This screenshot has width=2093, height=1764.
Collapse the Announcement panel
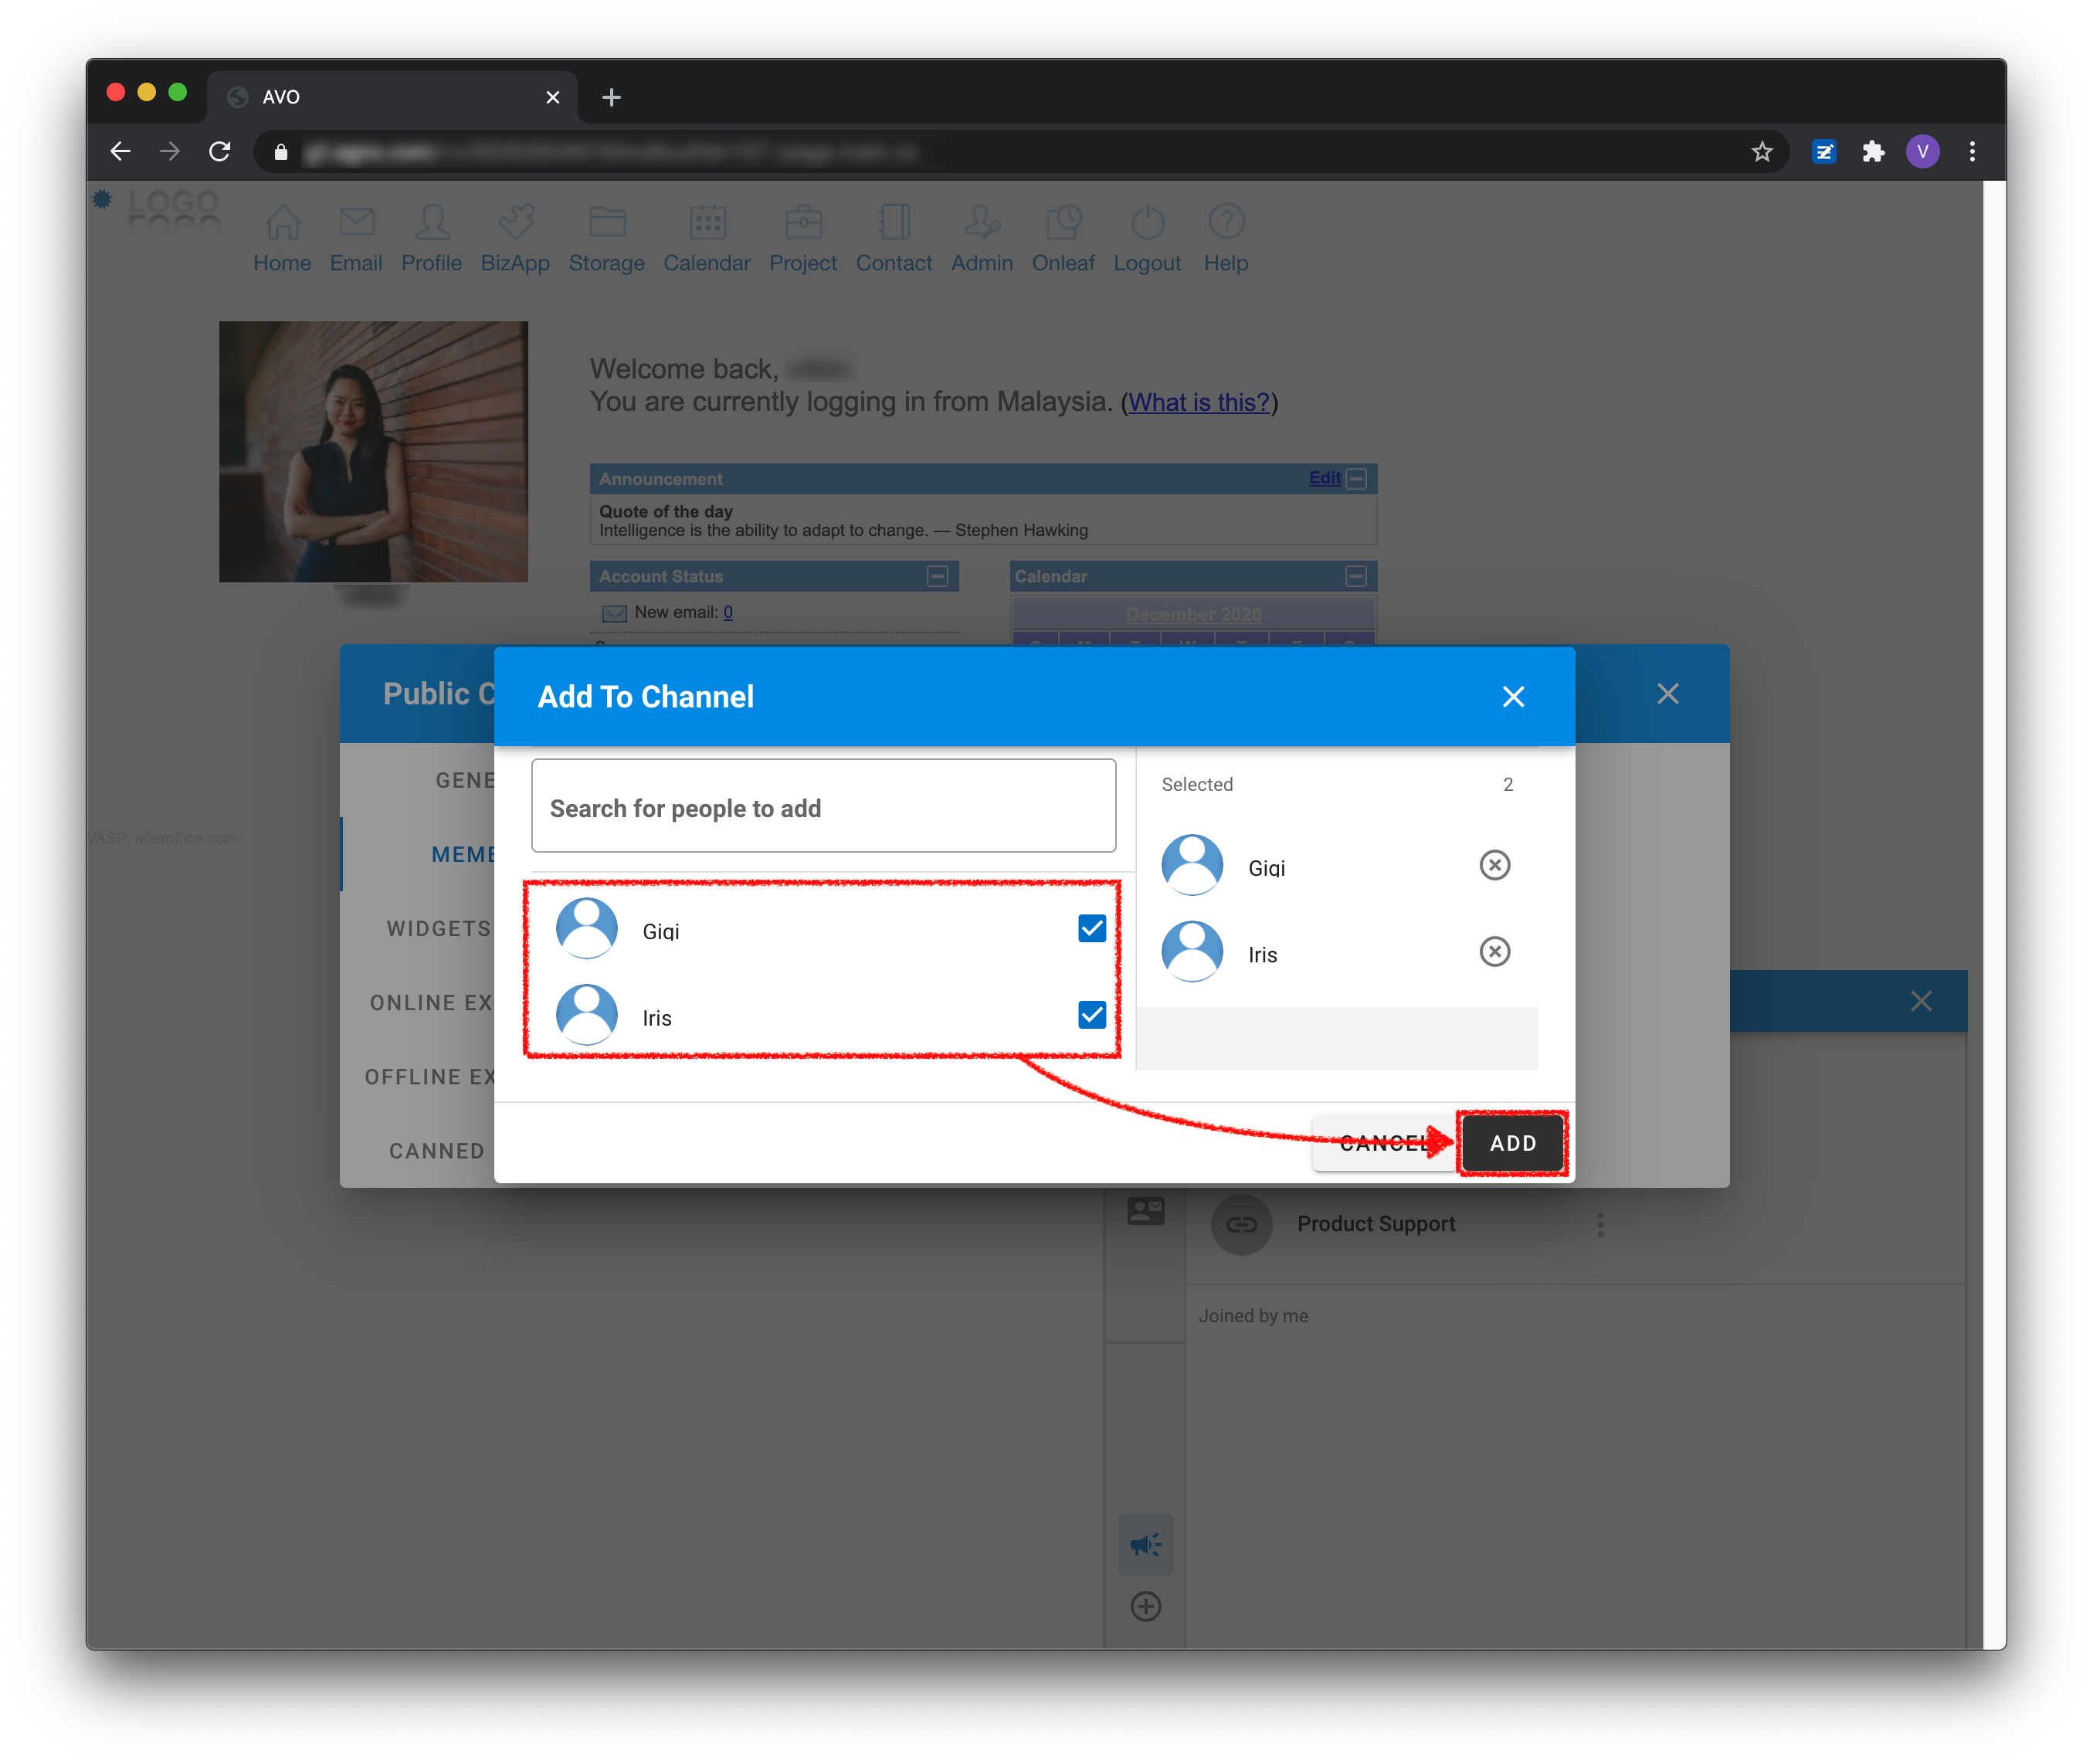(1356, 479)
